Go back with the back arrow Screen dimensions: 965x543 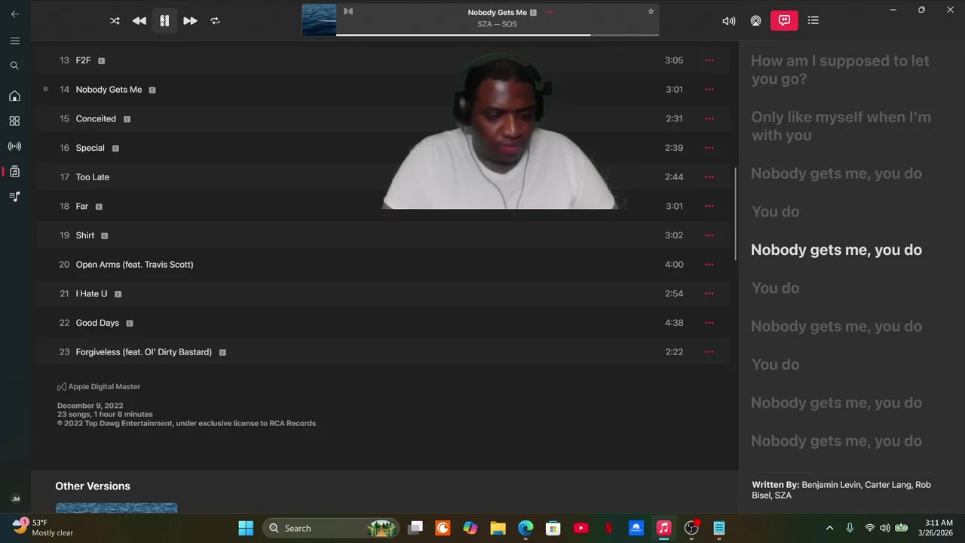tap(14, 14)
